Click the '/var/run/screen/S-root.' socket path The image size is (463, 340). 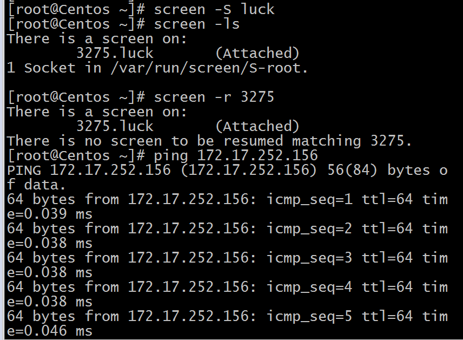click(209, 68)
